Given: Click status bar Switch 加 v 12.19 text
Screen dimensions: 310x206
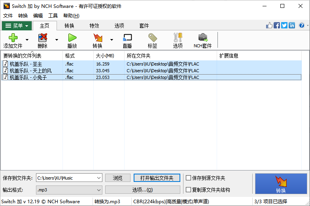Looking at the screenshot, I should [x=40, y=201].
